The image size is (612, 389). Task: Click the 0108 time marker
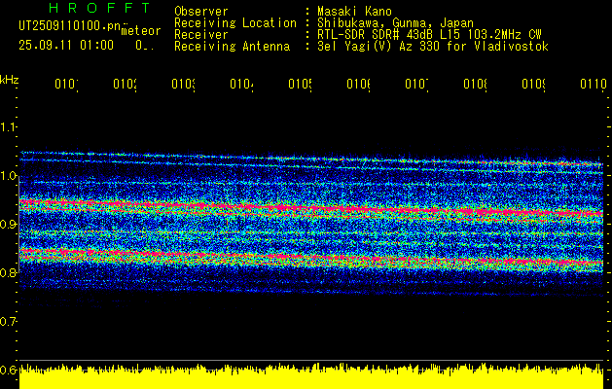pyautogui.click(x=476, y=84)
